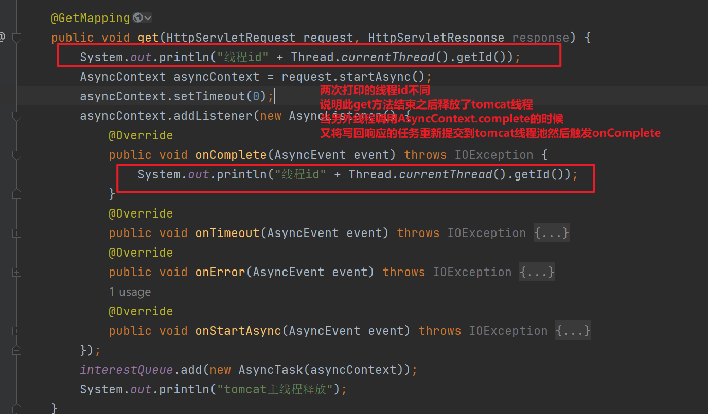Click the onError method name
708x414 pixels.
[x=220, y=272]
